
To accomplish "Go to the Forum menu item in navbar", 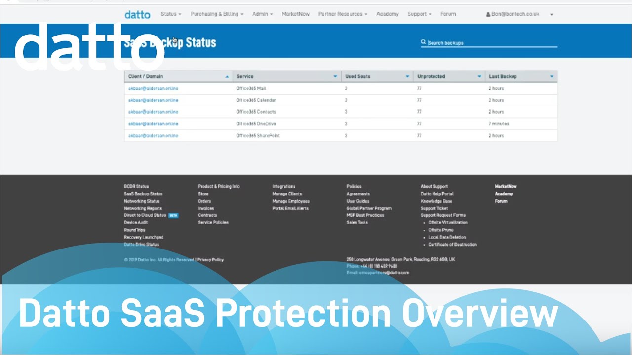I will point(448,14).
